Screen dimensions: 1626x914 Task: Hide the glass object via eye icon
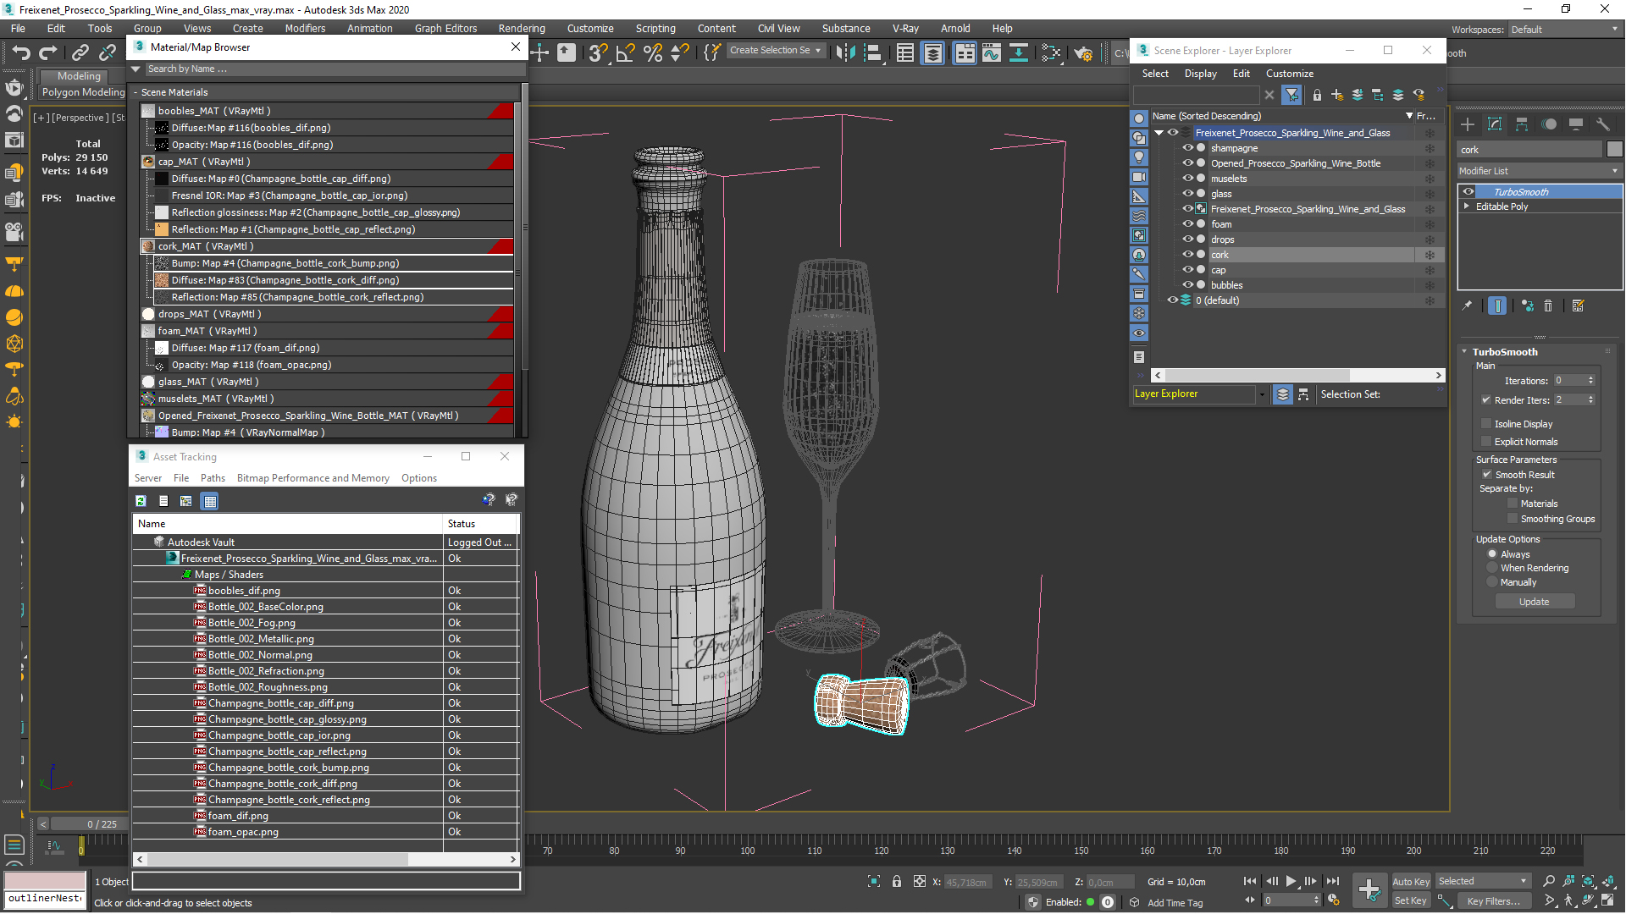(x=1187, y=194)
